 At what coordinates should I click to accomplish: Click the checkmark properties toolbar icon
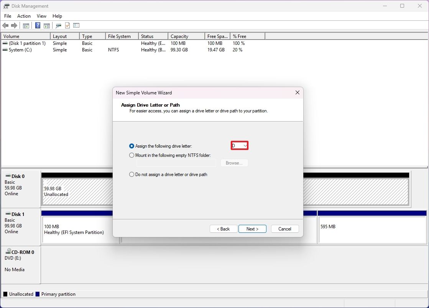tap(67, 25)
